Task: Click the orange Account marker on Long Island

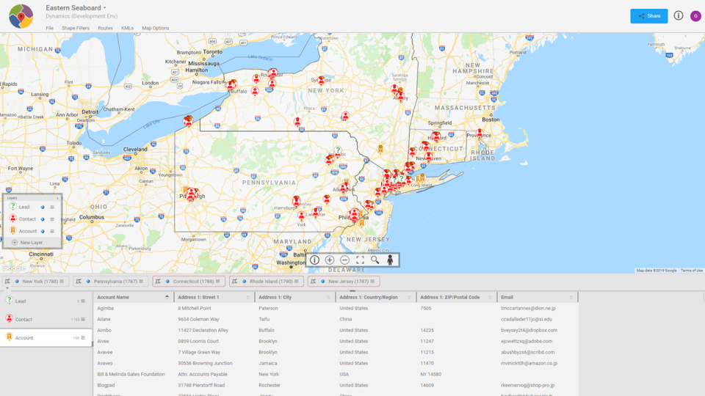Action: pyautogui.click(x=422, y=179)
